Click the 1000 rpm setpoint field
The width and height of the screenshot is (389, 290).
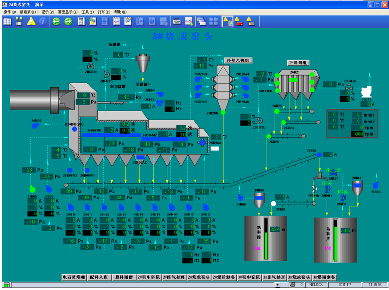(x=358, y=134)
